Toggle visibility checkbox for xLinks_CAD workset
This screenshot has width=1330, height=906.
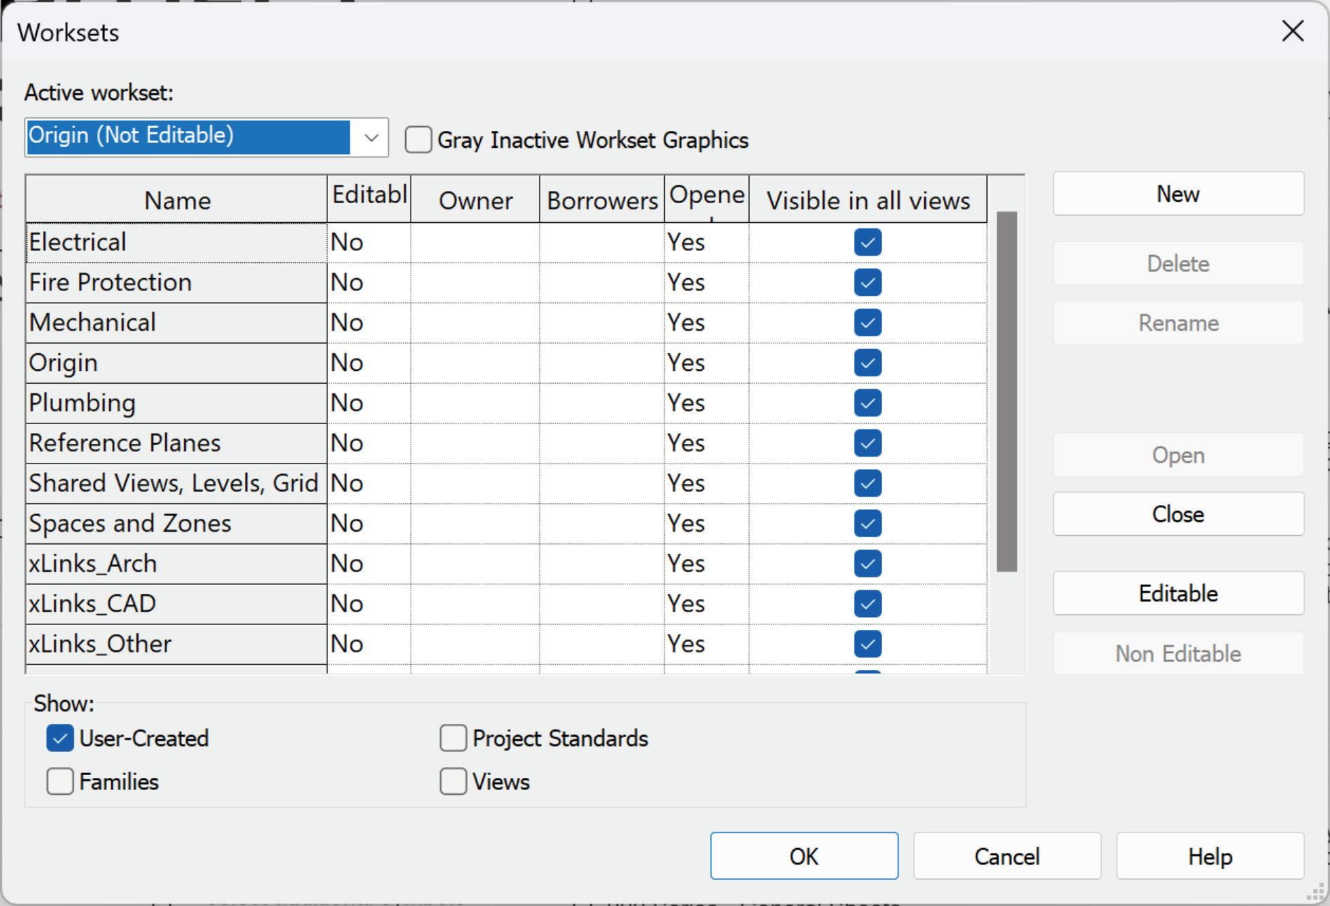[868, 603]
